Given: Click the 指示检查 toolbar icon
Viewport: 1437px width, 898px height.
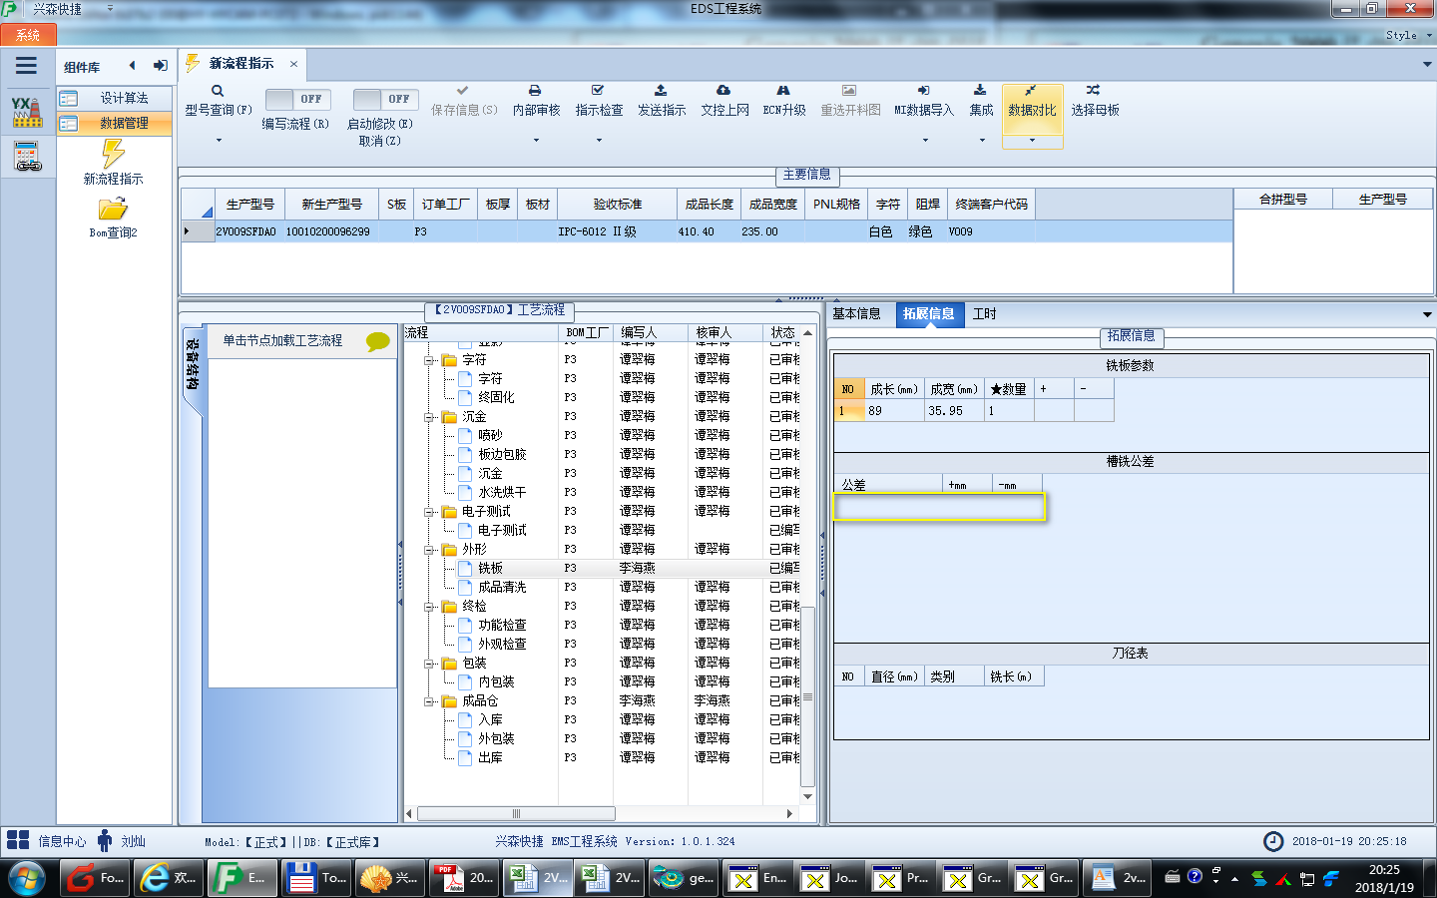Looking at the screenshot, I should coord(598,91).
